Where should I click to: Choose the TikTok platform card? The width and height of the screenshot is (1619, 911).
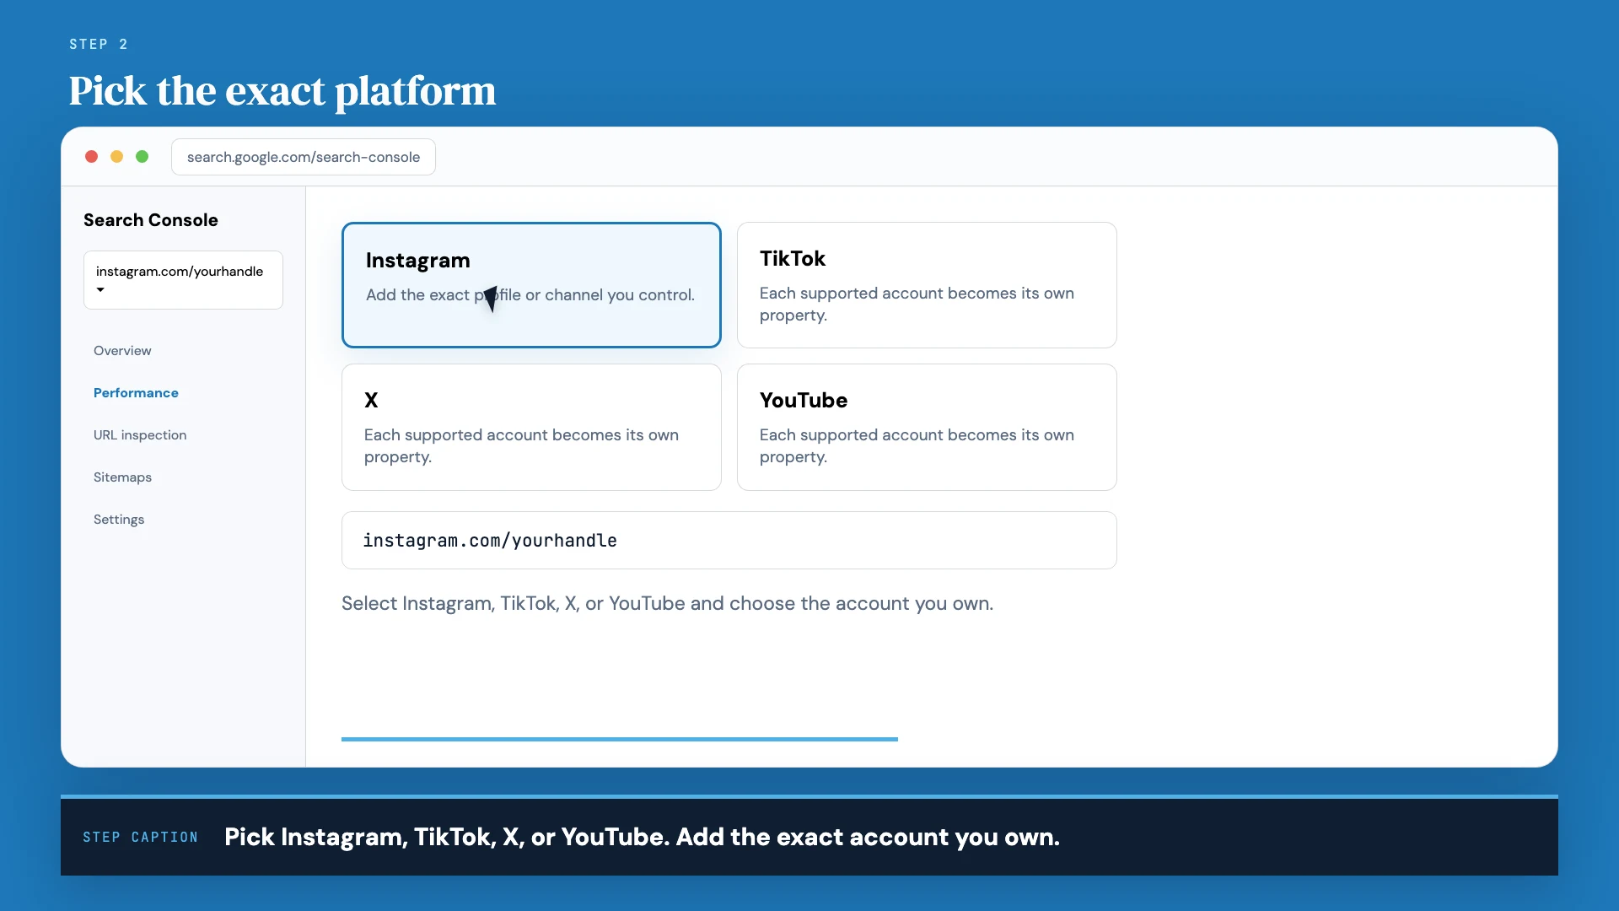pos(927,285)
